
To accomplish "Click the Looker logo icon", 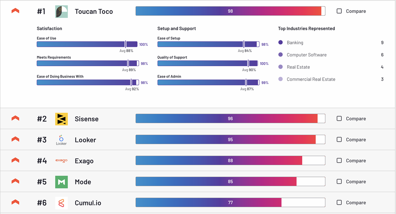I will click(62, 140).
